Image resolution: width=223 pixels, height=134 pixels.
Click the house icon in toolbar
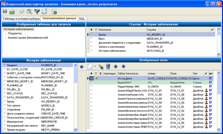12,11
